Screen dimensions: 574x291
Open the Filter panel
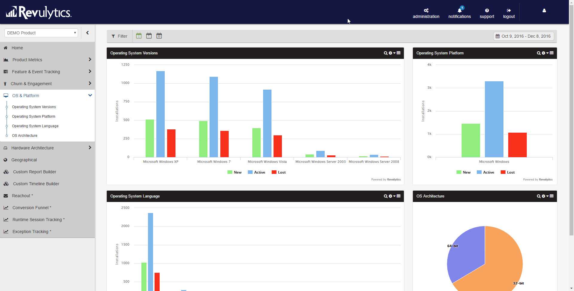click(119, 36)
